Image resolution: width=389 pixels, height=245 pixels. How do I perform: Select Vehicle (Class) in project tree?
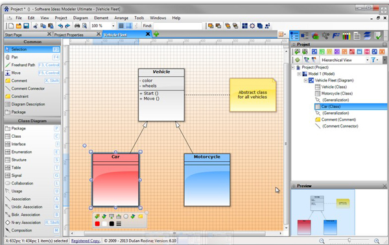[x=334, y=87]
